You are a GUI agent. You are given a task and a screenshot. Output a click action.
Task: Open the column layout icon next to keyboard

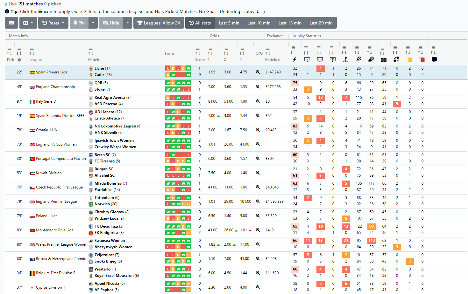click(x=26, y=23)
